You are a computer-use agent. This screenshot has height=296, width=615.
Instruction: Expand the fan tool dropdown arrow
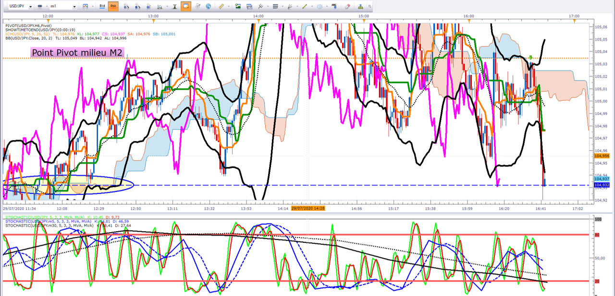point(297,7)
